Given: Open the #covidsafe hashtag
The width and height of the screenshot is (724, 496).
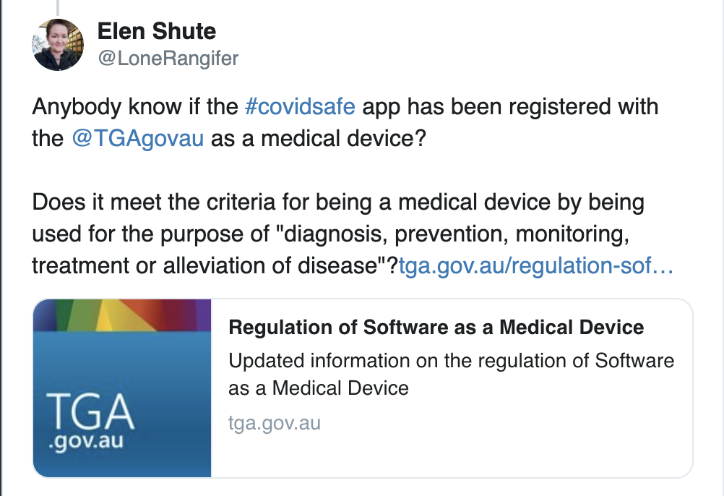Looking at the screenshot, I should click(300, 107).
